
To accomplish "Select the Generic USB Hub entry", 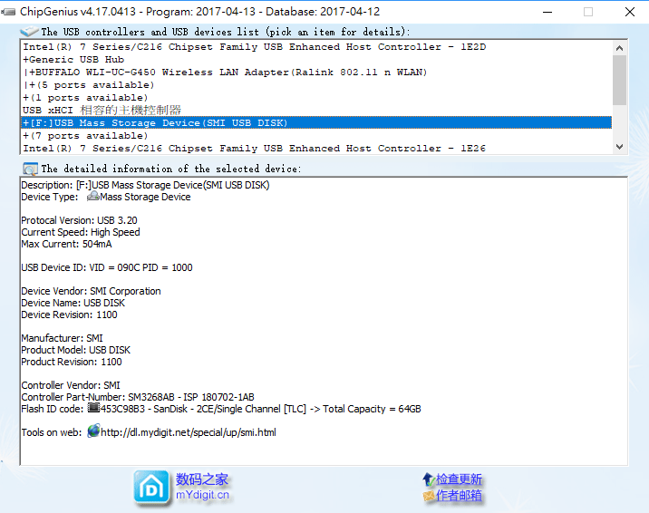I will pos(316,60).
